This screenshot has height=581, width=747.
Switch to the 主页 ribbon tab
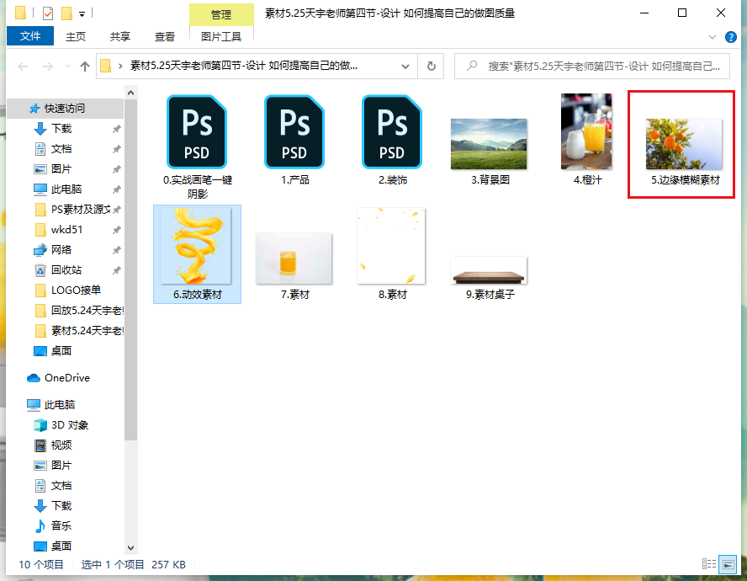click(75, 36)
